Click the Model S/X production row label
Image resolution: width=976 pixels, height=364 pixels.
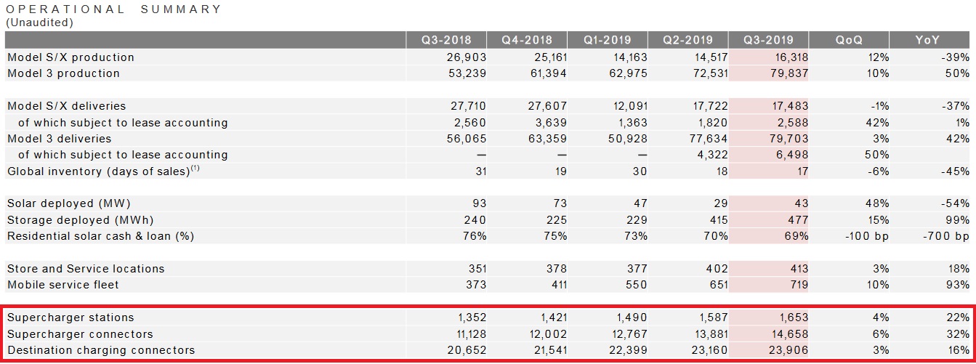70,57
